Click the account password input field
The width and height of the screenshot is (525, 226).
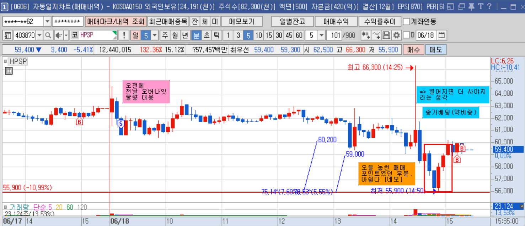coord(68,22)
